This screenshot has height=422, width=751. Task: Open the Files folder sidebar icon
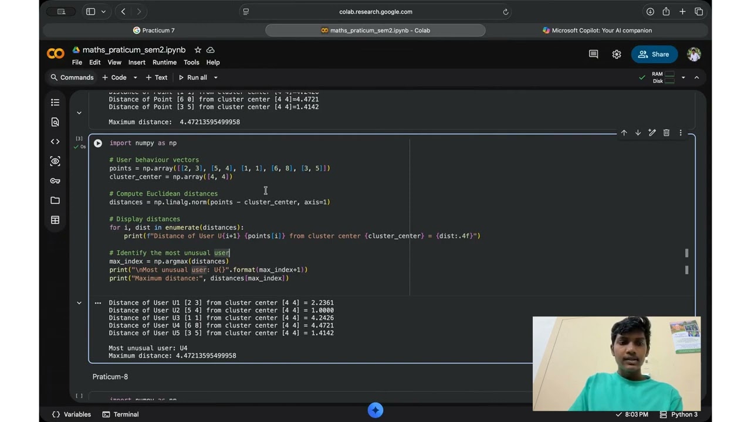pos(55,200)
